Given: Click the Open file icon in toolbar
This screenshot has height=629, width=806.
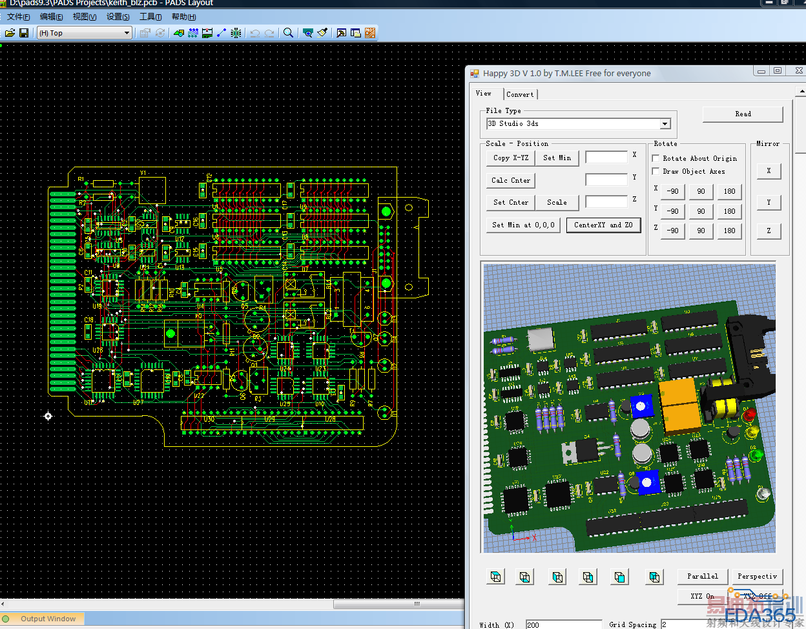Looking at the screenshot, I should tap(10, 33).
